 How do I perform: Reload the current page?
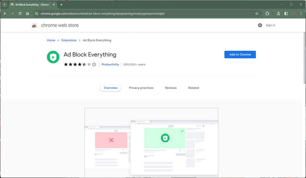(20, 13)
